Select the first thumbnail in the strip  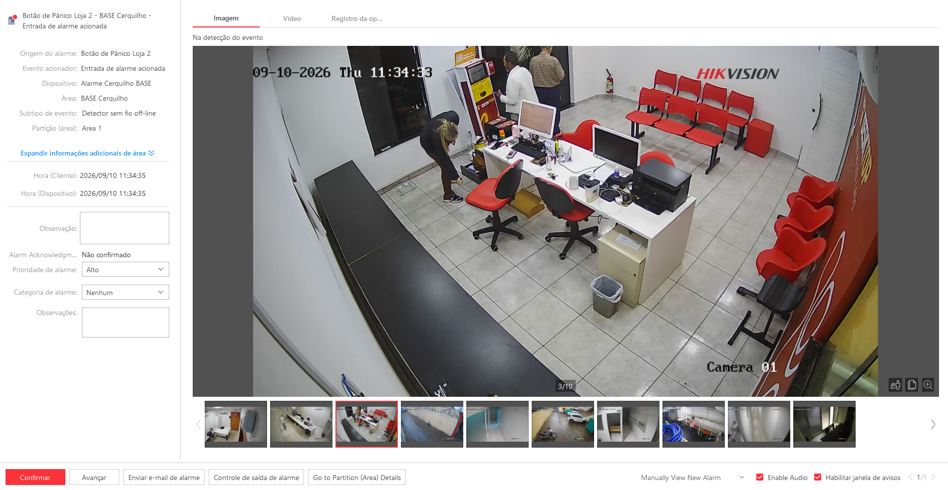tap(236, 424)
